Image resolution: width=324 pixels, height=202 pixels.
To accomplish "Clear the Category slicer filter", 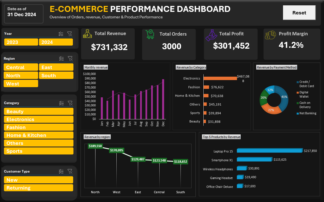I will click(70, 103).
